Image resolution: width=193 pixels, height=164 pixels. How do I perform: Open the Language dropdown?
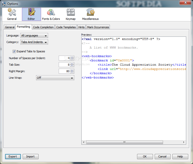coord(34,35)
